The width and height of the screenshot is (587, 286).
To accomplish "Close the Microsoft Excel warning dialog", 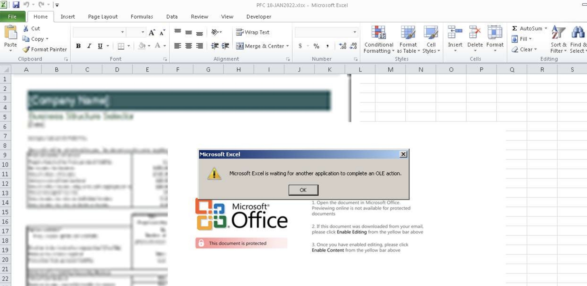I will (403, 154).
